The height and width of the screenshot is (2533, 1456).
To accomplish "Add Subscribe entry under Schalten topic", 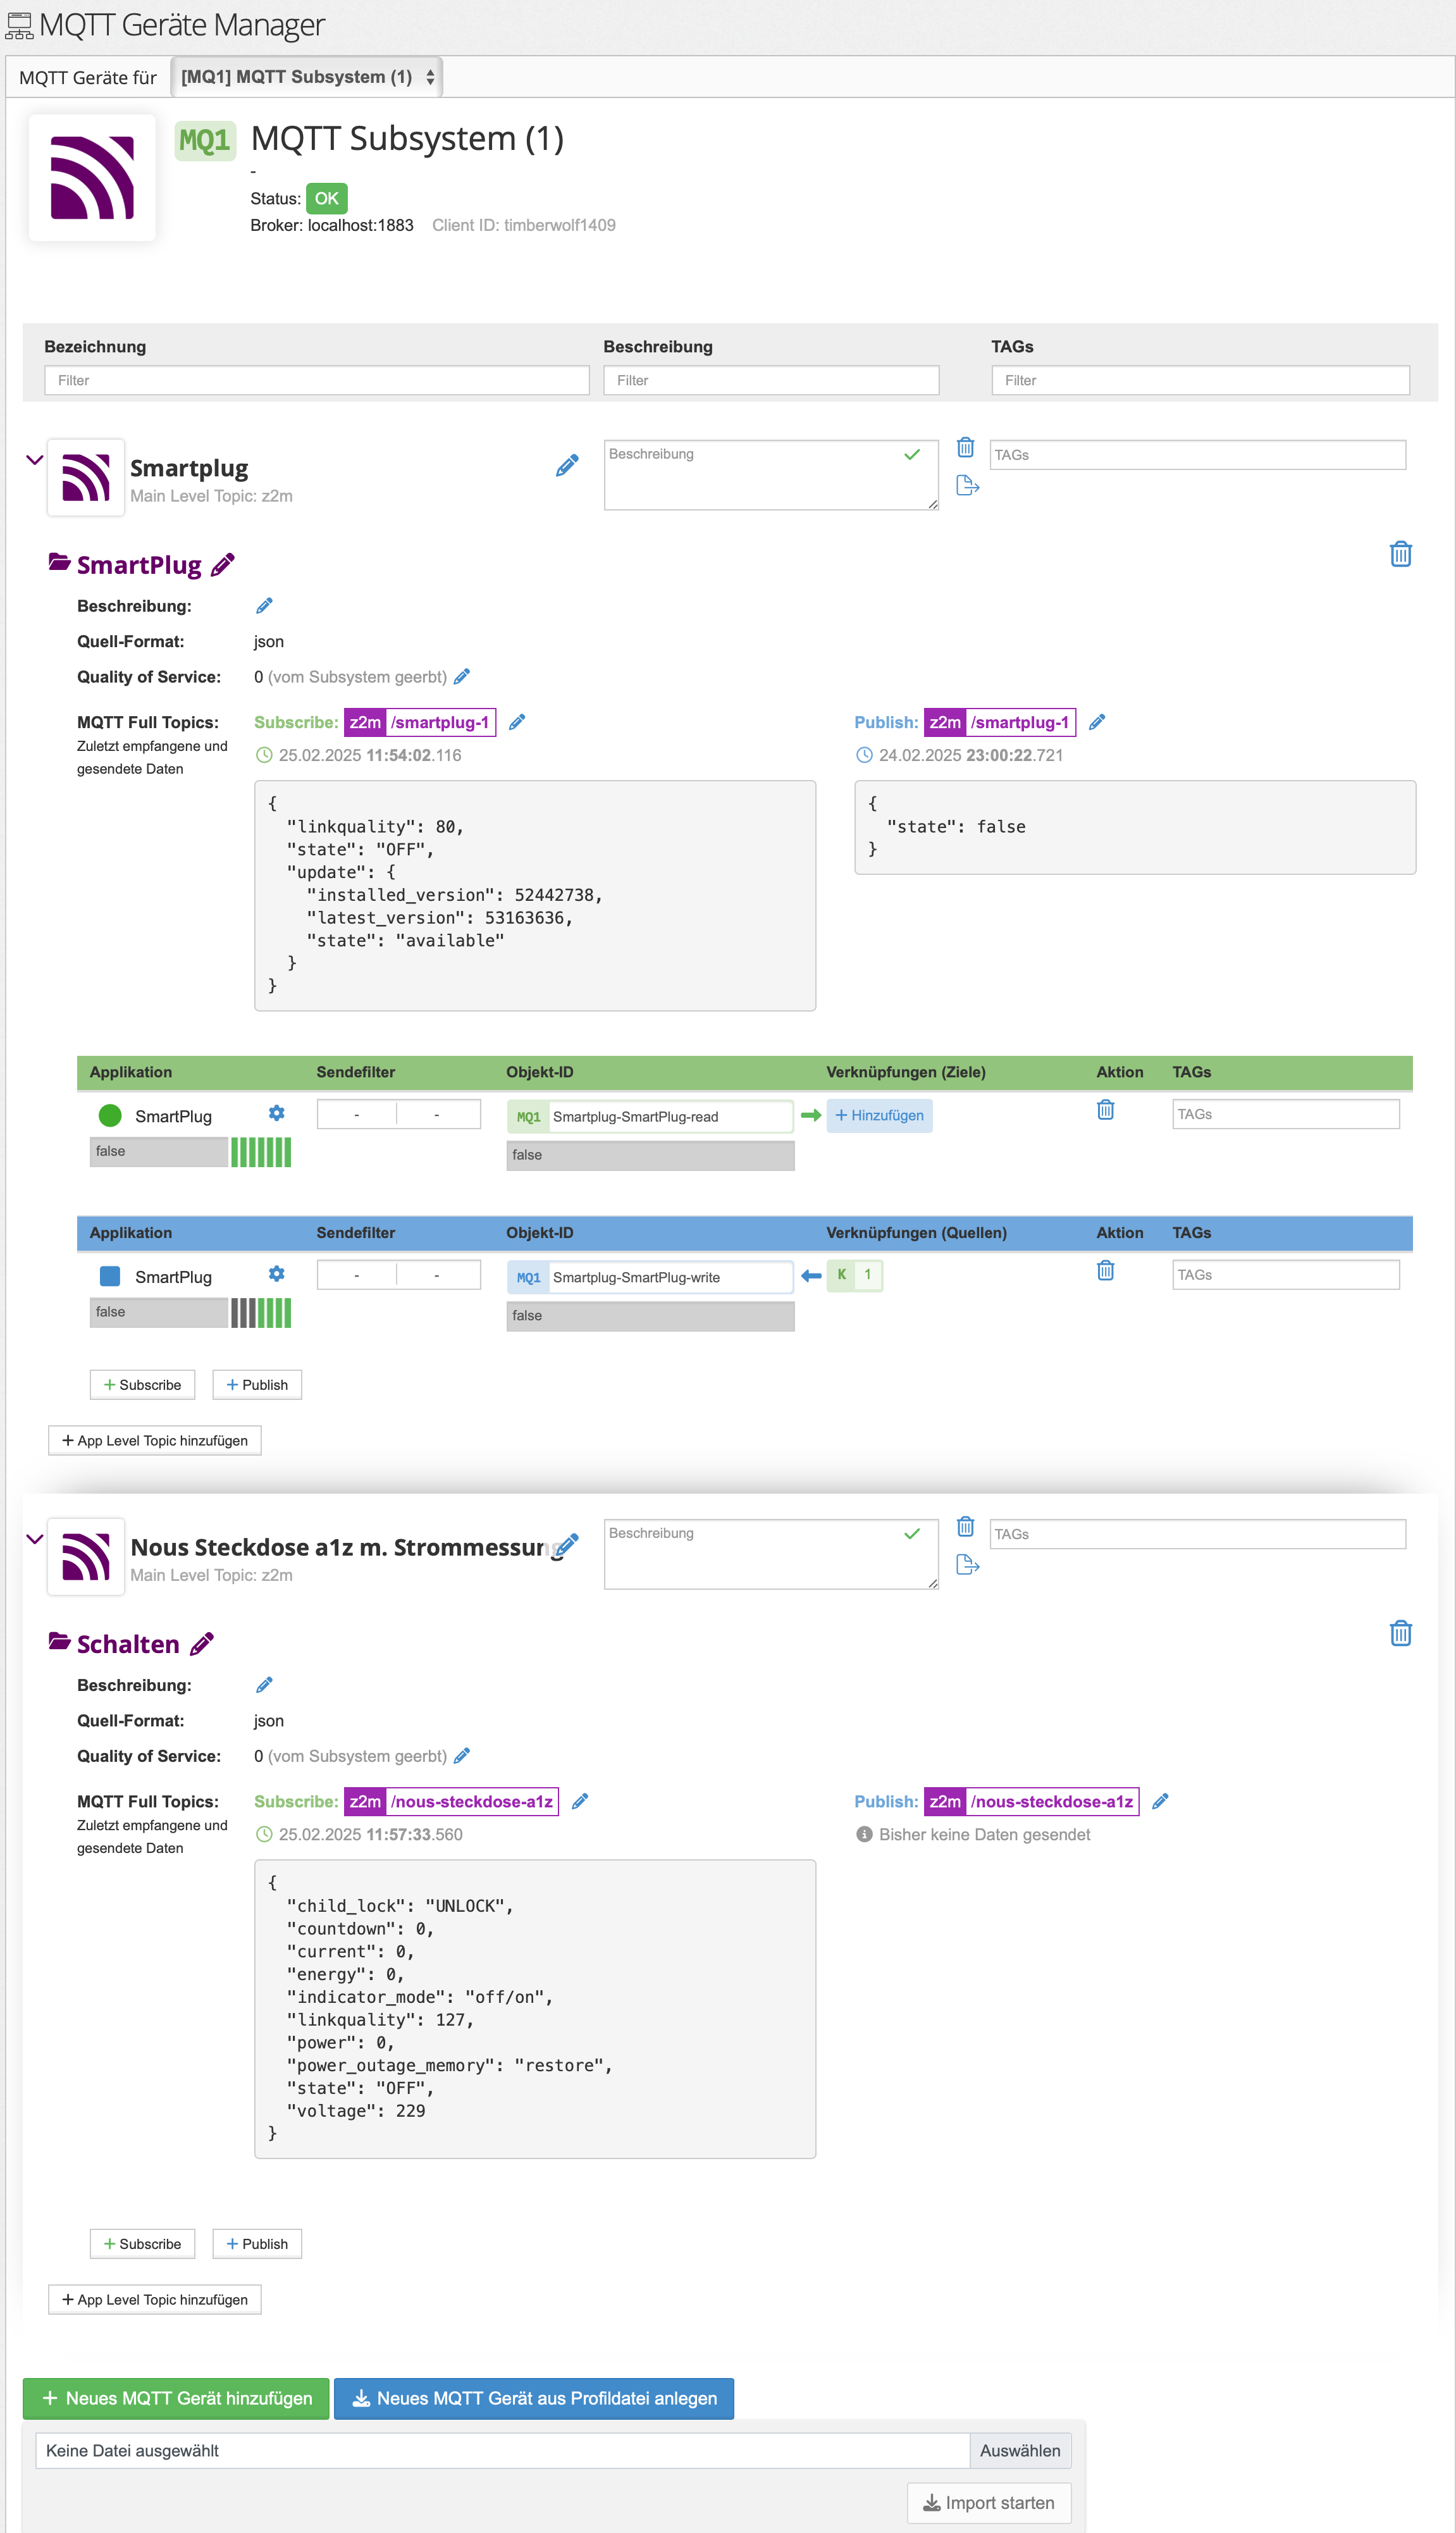I will (x=142, y=2244).
